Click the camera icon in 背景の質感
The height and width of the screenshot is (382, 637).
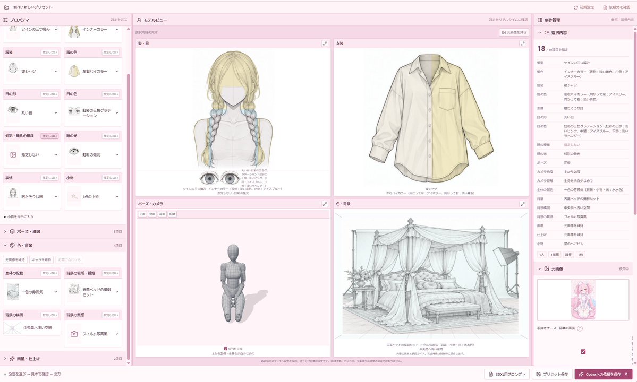[x=74, y=334]
